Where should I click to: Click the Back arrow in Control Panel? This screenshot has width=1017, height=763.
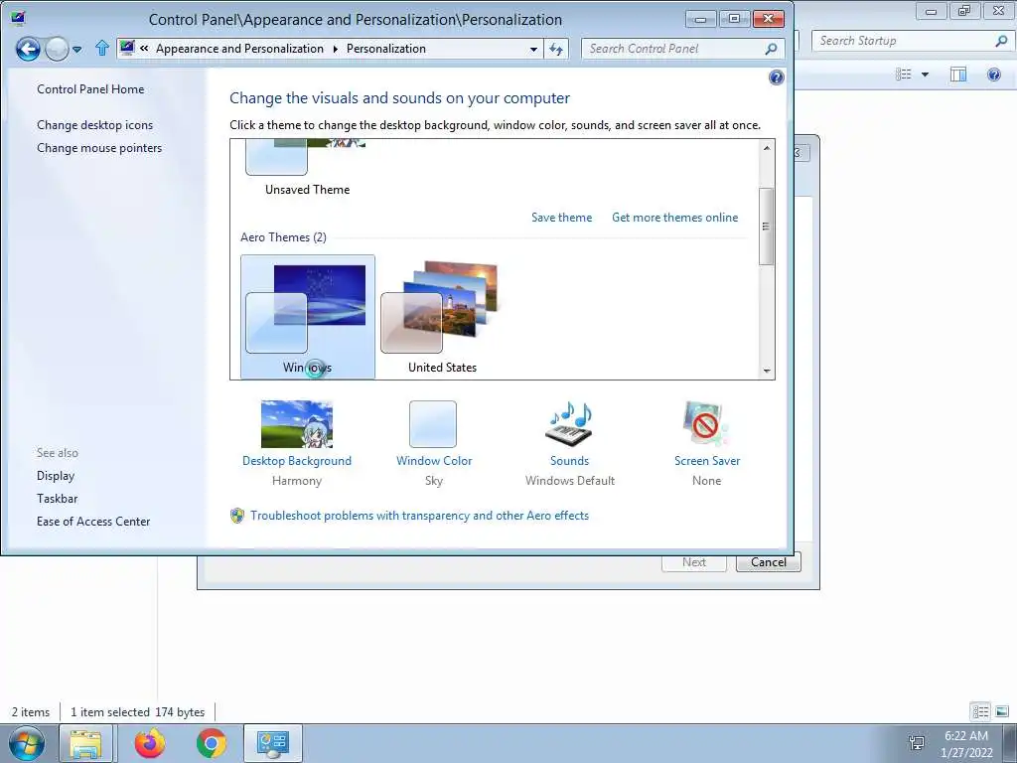click(x=28, y=49)
